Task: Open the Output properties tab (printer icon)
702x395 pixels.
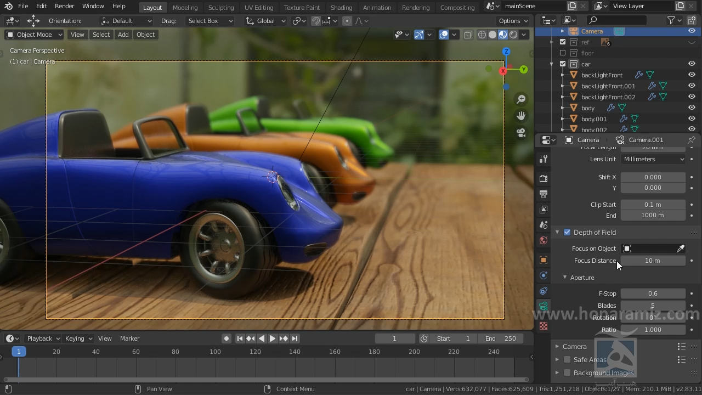Action: point(544,194)
